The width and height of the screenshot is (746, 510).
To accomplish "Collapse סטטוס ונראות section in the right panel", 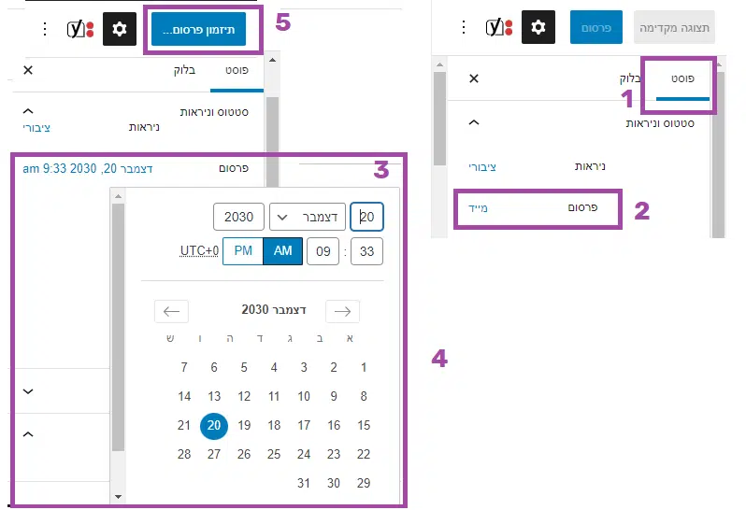I will click(473, 122).
